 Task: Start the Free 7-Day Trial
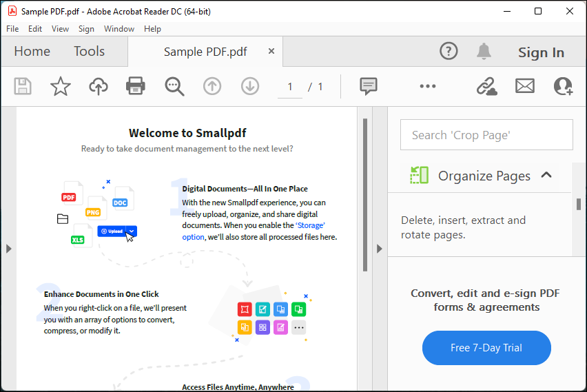pos(486,348)
